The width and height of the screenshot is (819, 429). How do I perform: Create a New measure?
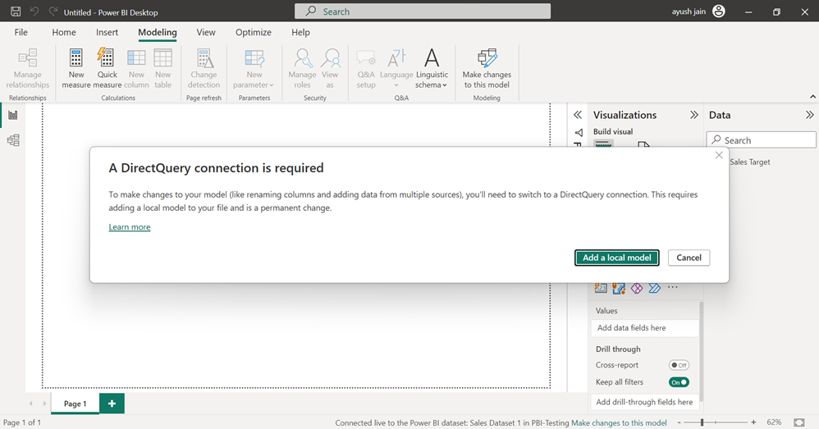click(76, 69)
